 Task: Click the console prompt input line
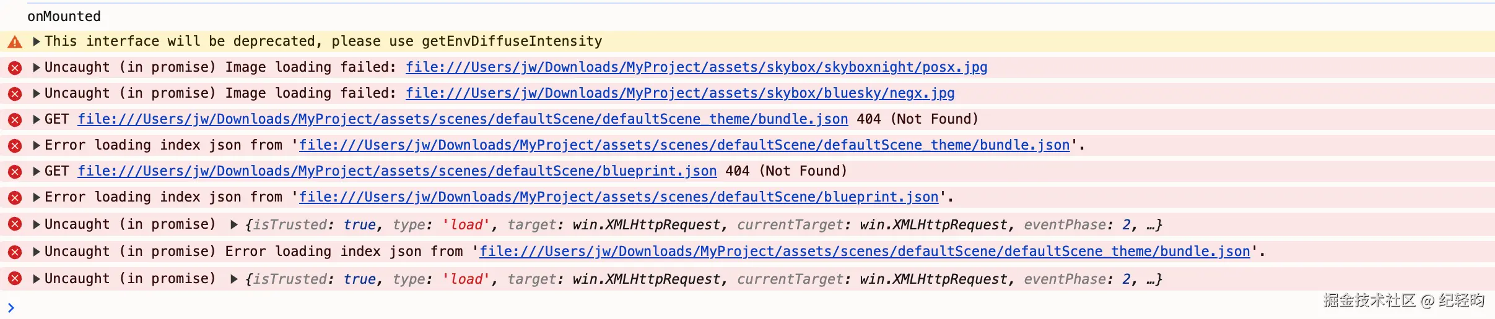tap(372, 307)
